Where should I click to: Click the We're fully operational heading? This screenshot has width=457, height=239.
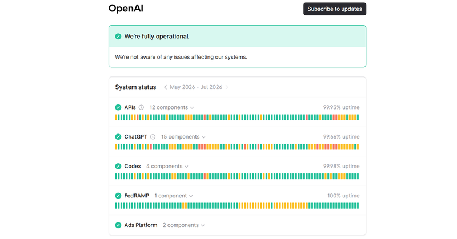pyautogui.click(x=156, y=37)
